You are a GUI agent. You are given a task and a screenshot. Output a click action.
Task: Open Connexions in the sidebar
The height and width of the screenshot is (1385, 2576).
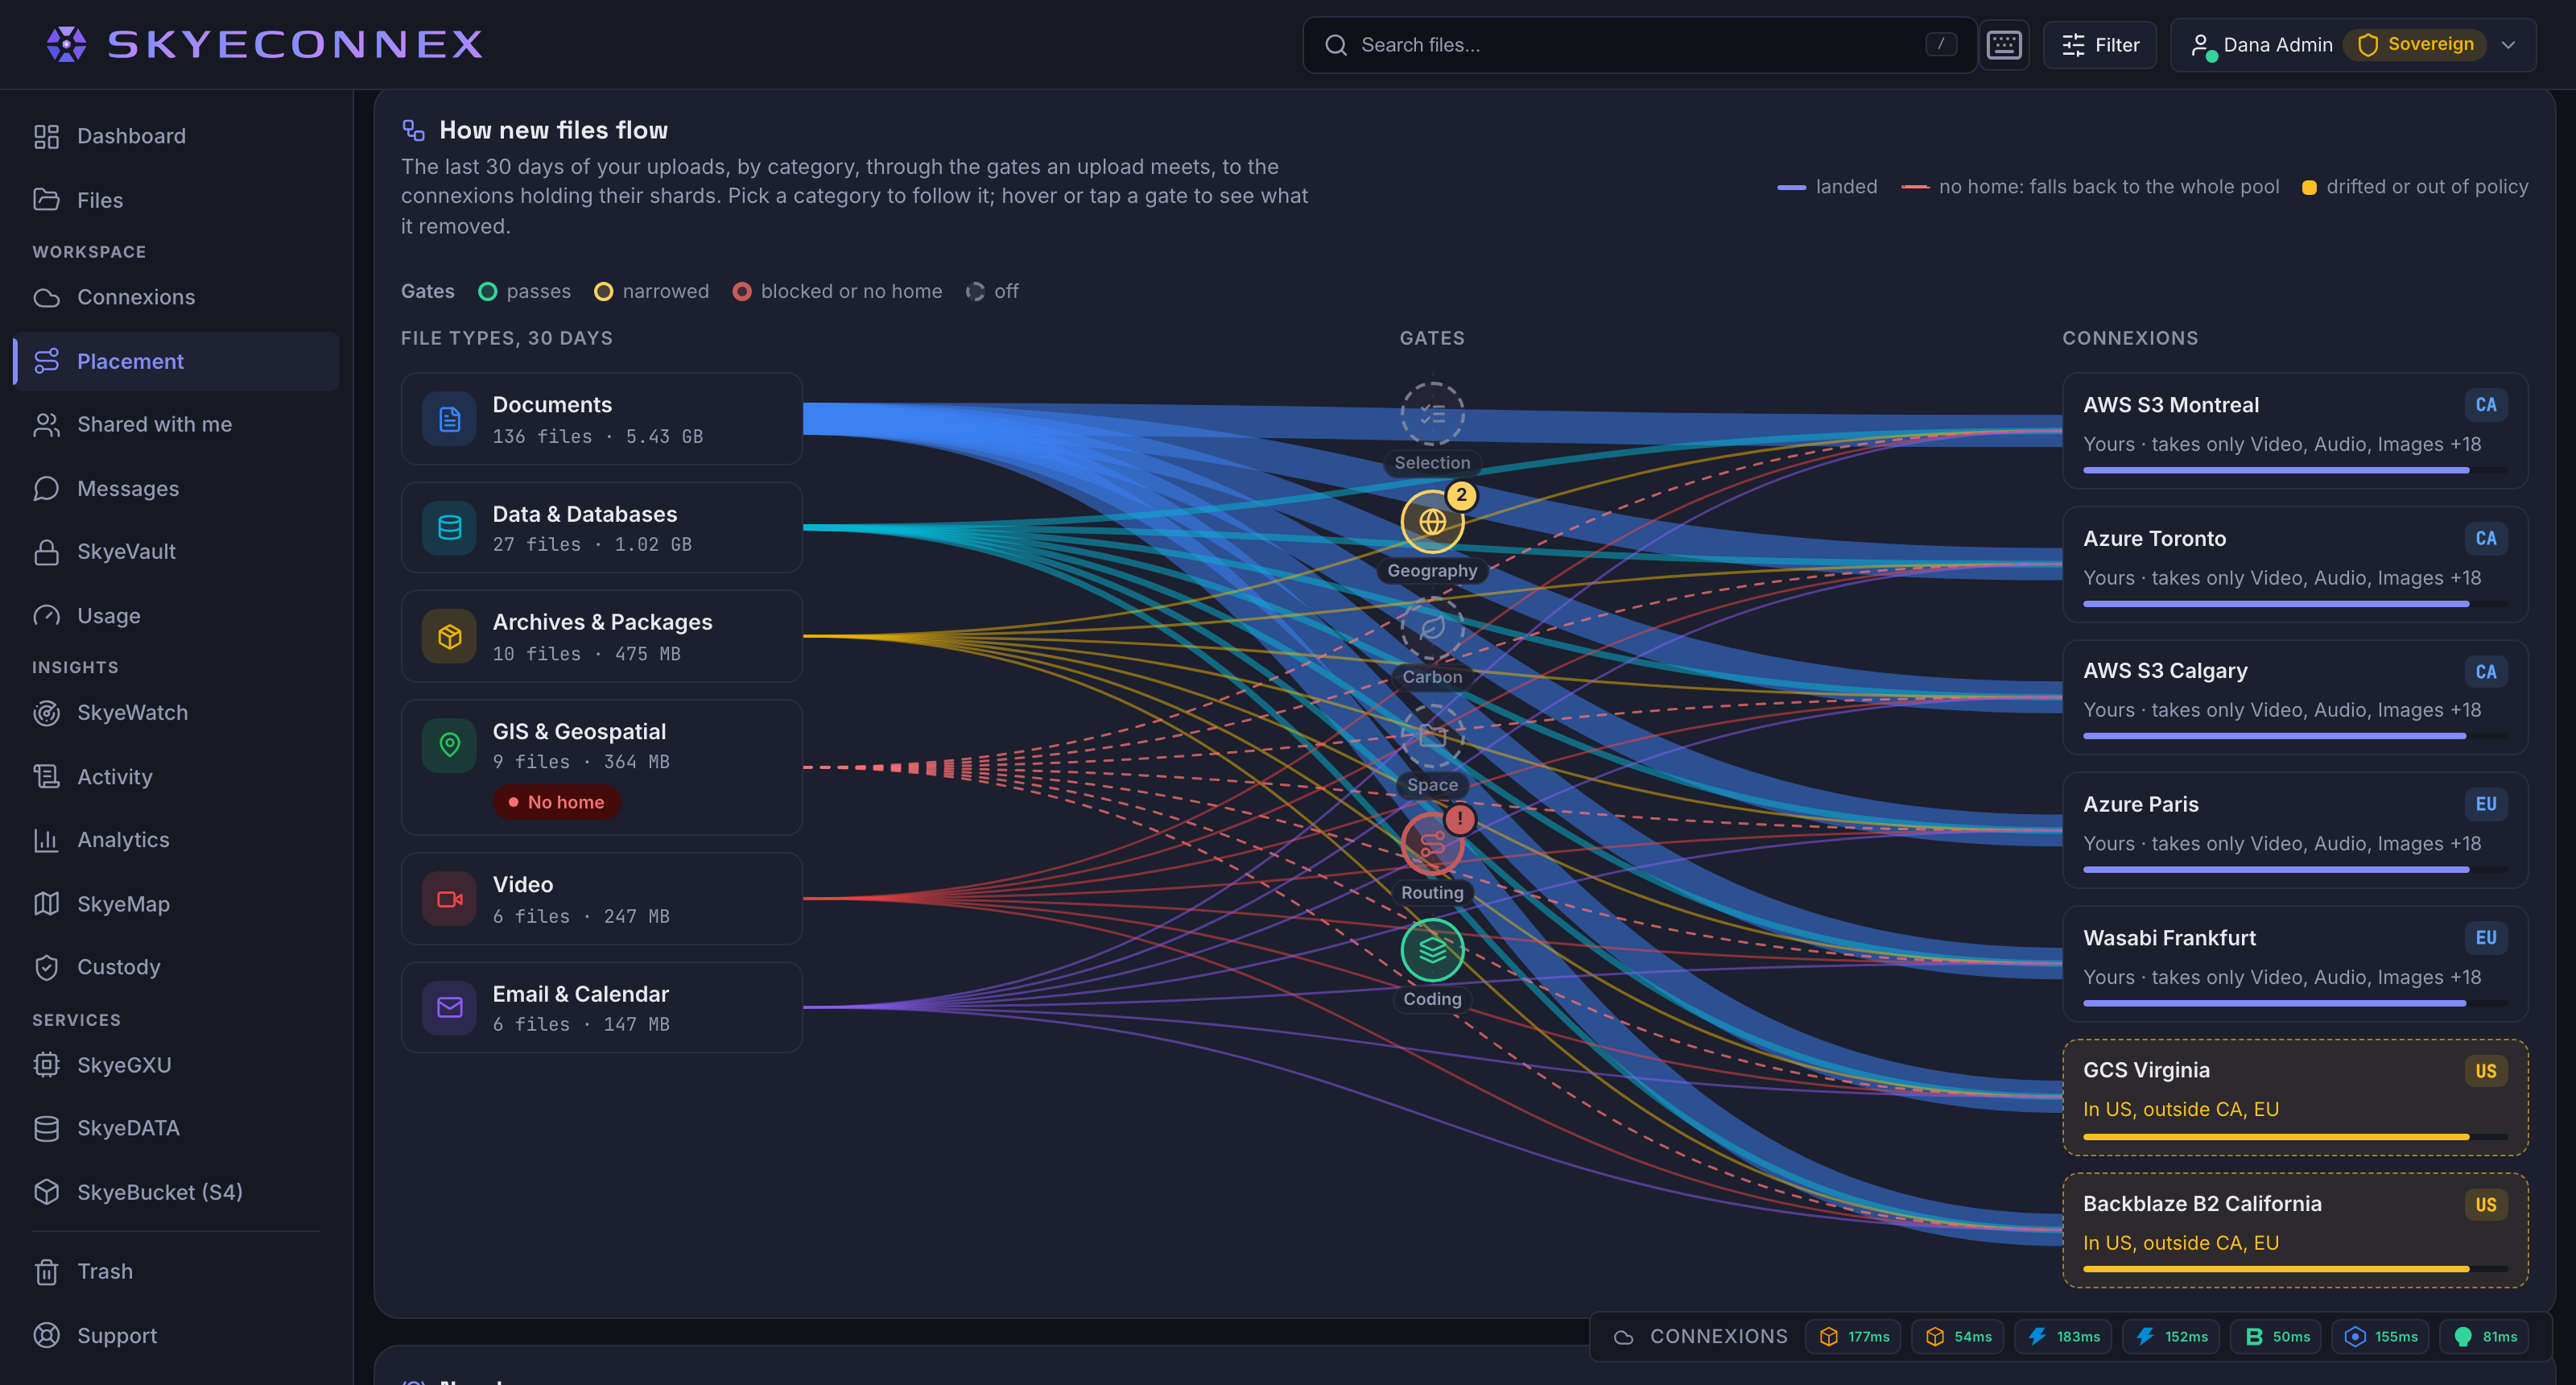[x=176, y=297]
